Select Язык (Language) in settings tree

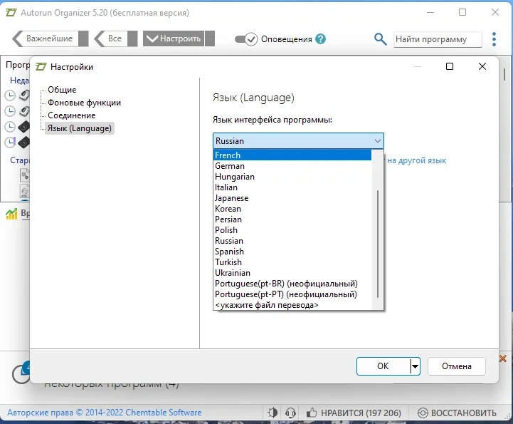[80, 128]
